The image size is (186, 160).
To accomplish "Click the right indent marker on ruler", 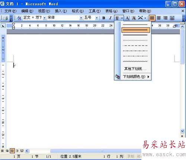I will [174, 26].
